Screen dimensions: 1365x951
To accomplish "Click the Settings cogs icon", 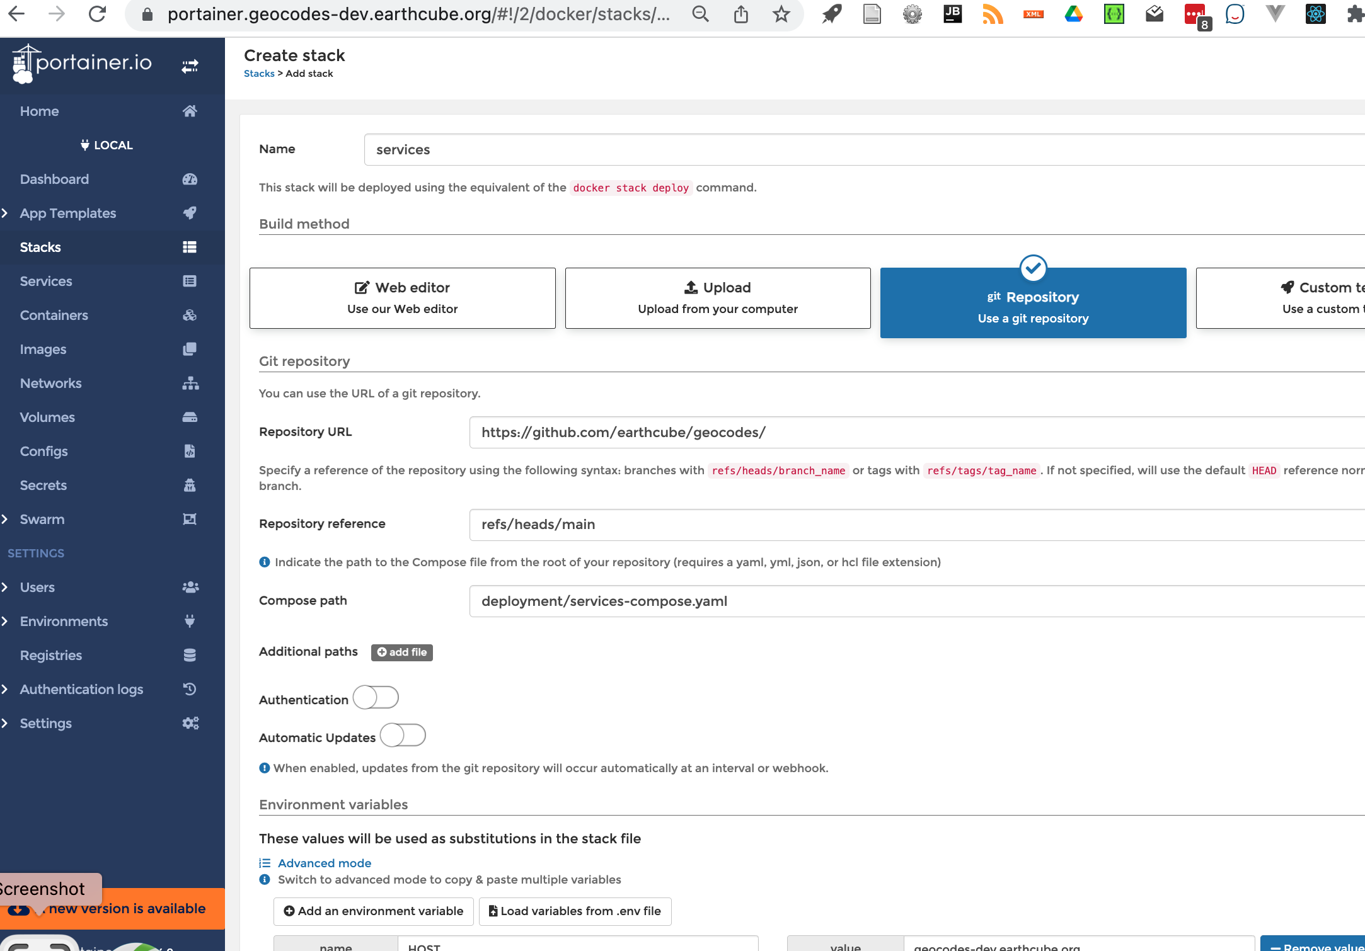I will tap(190, 723).
